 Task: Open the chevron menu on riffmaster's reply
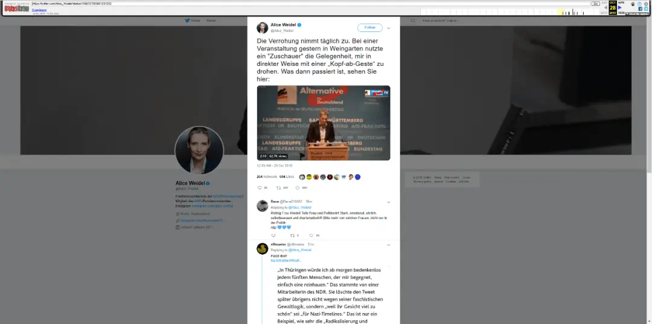[x=389, y=245]
